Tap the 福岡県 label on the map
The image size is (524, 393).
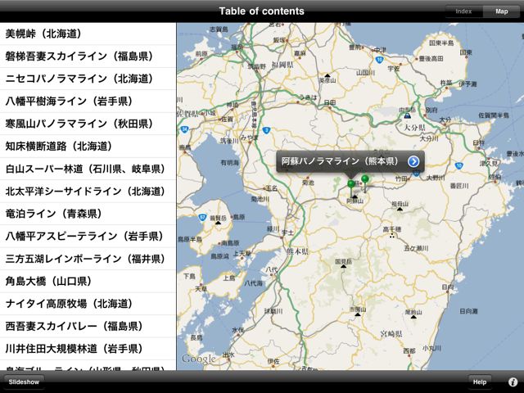[282, 65]
